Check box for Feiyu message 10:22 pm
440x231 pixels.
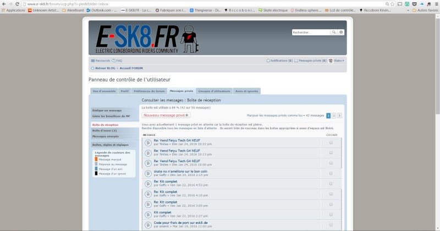[x=331, y=142]
